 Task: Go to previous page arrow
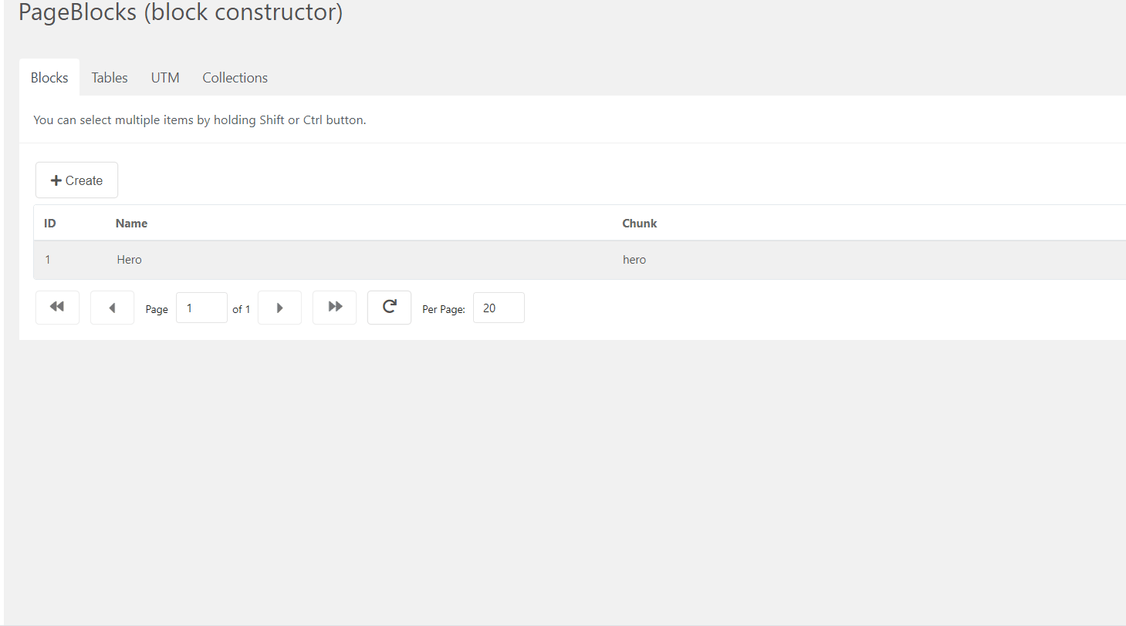tap(112, 308)
